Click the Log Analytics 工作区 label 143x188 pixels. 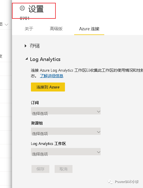tap(49, 144)
